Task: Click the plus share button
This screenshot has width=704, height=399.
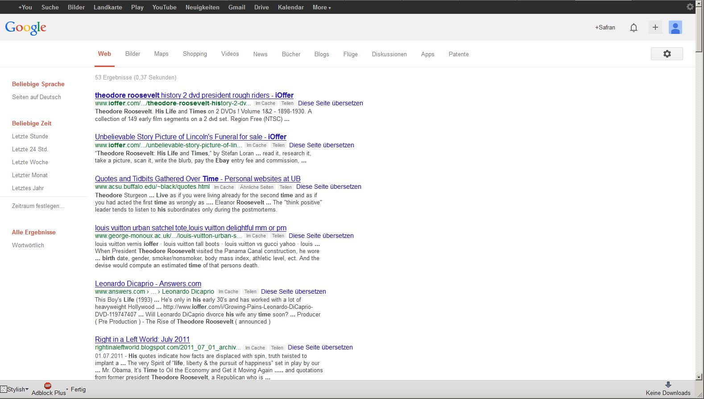Action: 655,27
